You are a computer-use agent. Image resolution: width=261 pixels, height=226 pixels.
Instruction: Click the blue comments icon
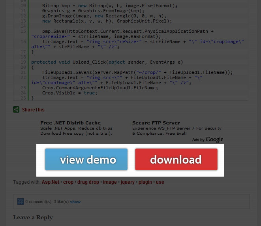point(21,202)
